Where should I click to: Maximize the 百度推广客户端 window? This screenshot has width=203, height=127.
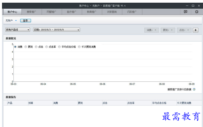click(x=193, y=6)
